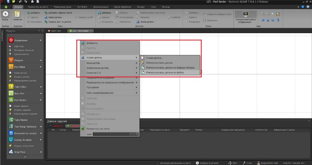Choose Импортировать детали из файла
Screen dimensions: 312x165
pos(170,72)
